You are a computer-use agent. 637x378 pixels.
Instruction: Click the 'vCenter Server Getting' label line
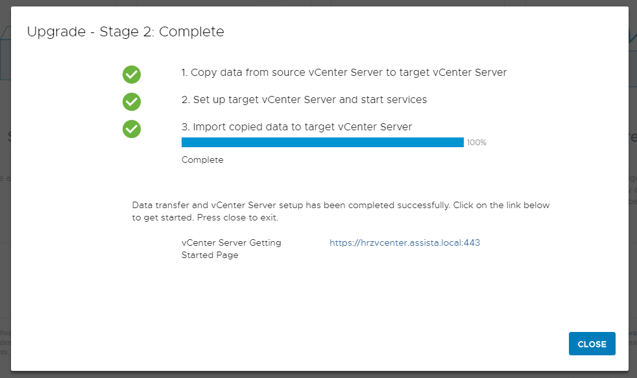pyautogui.click(x=231, y=242)
